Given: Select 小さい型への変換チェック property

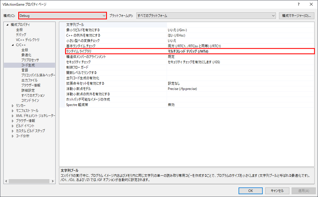Looking at the screenshot, I should (x=83, y=41).
